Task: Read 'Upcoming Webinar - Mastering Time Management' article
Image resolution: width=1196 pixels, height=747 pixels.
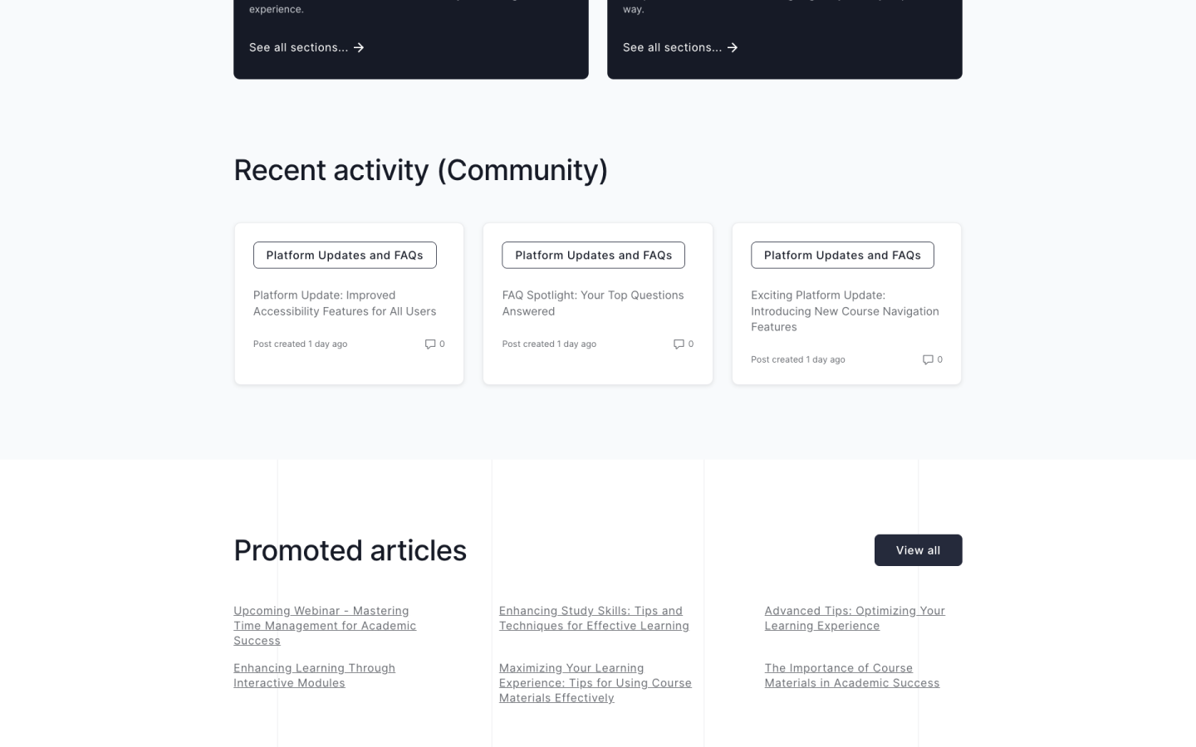Action: tap(325, 626)
